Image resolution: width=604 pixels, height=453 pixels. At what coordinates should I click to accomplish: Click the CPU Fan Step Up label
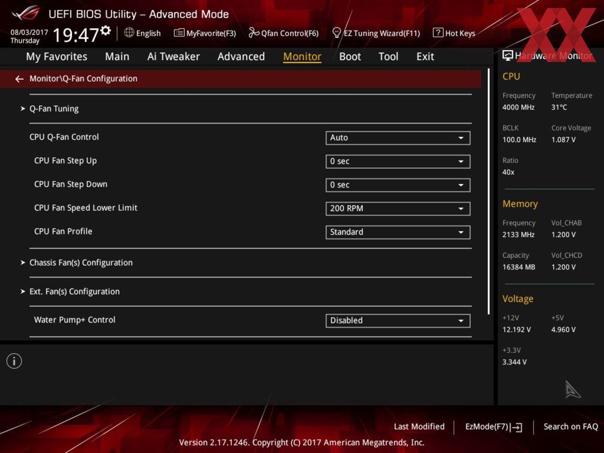point(65,161)
